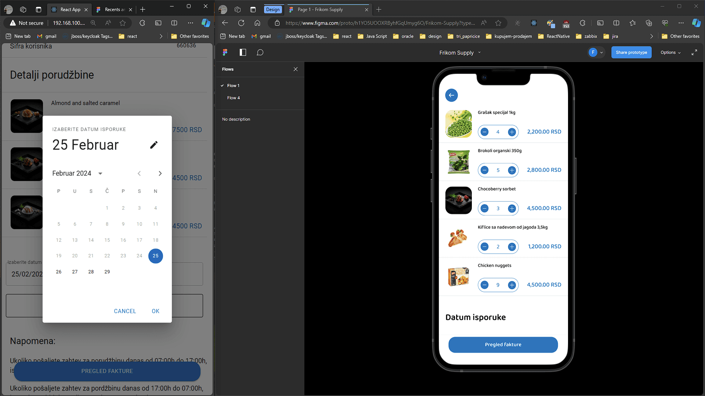
Task: Open the Options dropdown in Figma
Action: (670, 52)
